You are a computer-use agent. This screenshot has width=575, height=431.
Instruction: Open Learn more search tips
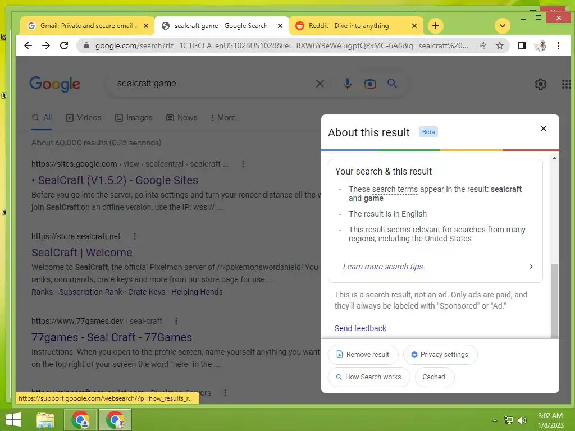point(382,267)
